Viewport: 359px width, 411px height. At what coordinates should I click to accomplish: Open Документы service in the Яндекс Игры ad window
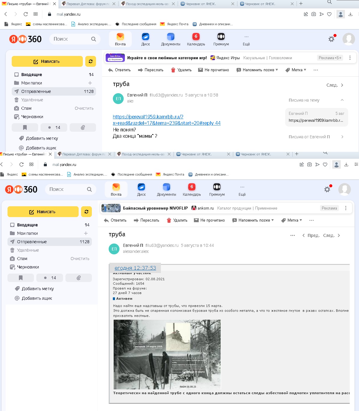pyautogui.click(x=170, y=39)
